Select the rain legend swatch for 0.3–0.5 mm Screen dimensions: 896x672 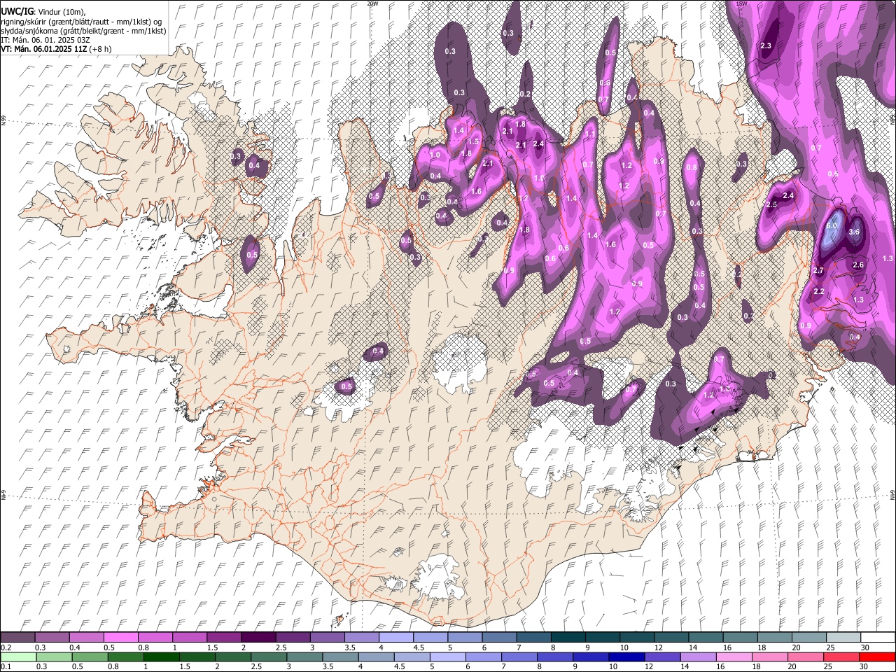click(54, 657)
